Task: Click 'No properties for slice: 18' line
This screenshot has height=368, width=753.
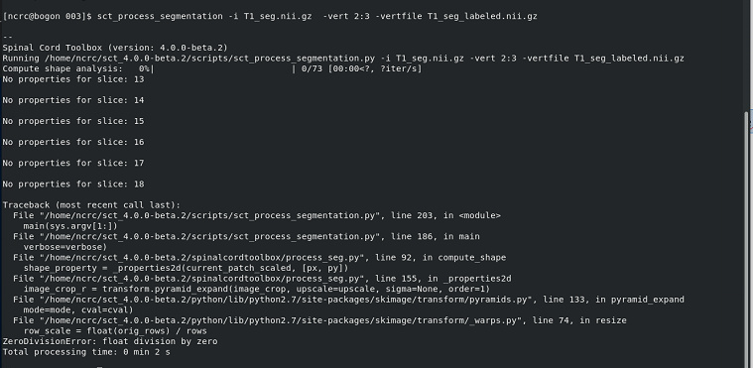Action: (x=73, y=184)
